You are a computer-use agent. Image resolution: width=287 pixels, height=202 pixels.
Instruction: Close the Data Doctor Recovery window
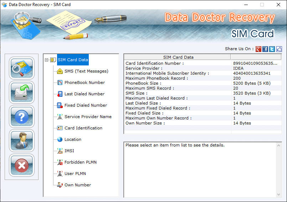tap(278, 5)
